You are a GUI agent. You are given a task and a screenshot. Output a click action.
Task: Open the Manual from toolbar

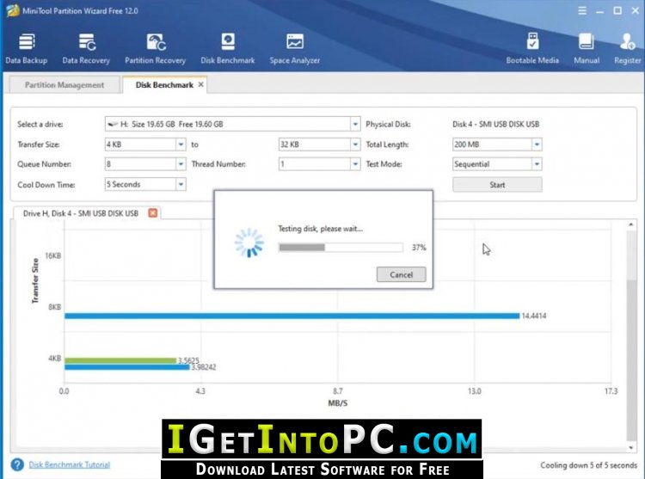pos(587,49)
